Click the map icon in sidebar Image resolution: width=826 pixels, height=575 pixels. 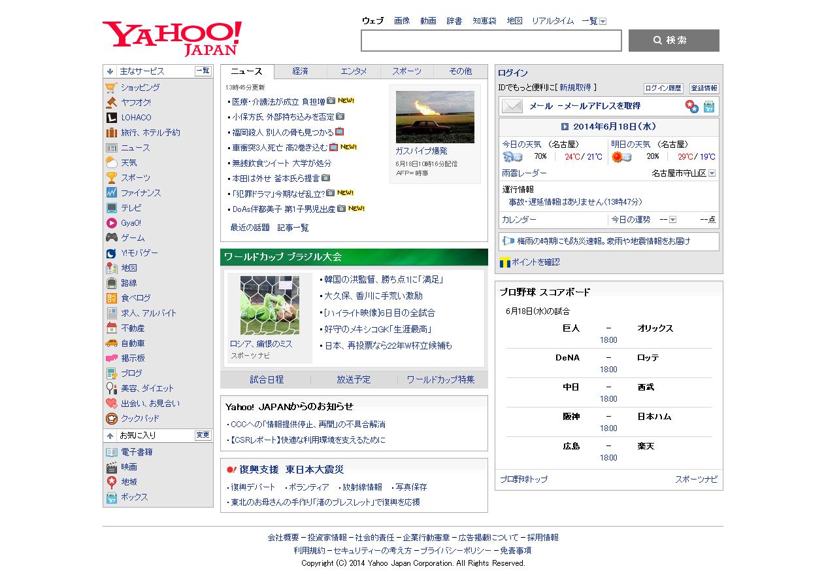tap(111, 268)
